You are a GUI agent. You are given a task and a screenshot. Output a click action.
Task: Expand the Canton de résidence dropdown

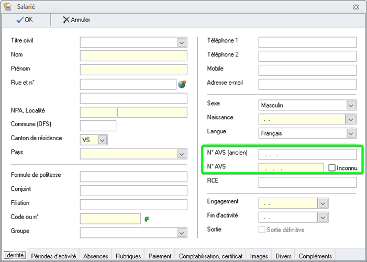102,140
